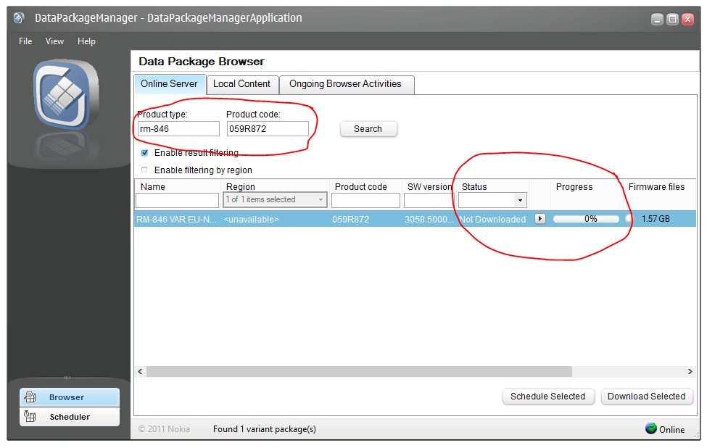The image size is (707, 448).
Task: Click the Download Selected button
Action: (x=647, y=397)
